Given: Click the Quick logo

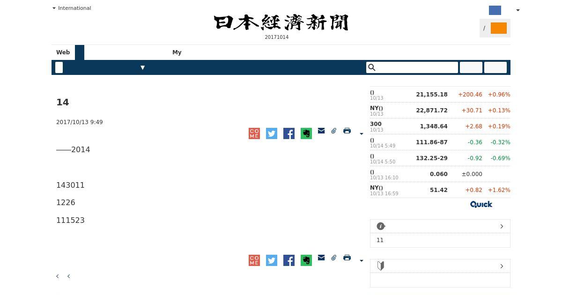Looking at the screenshot, I should (481, 204).
